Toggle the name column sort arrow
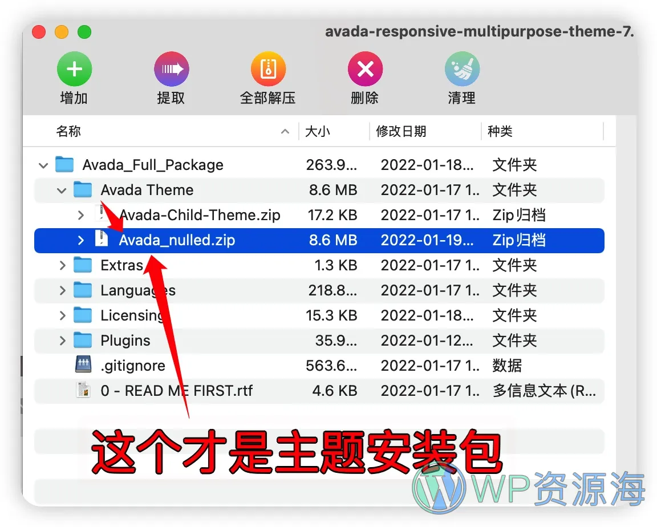 [285, 132]
